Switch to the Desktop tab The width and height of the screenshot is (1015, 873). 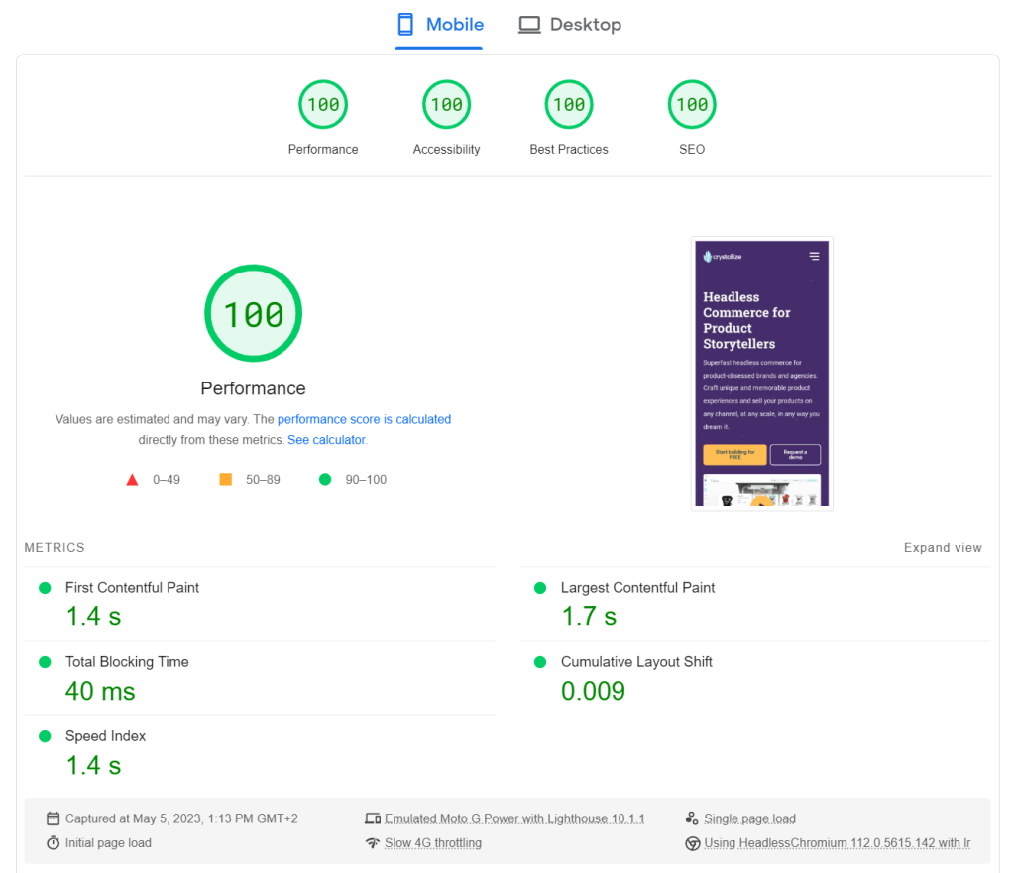[x=570, y=25]
